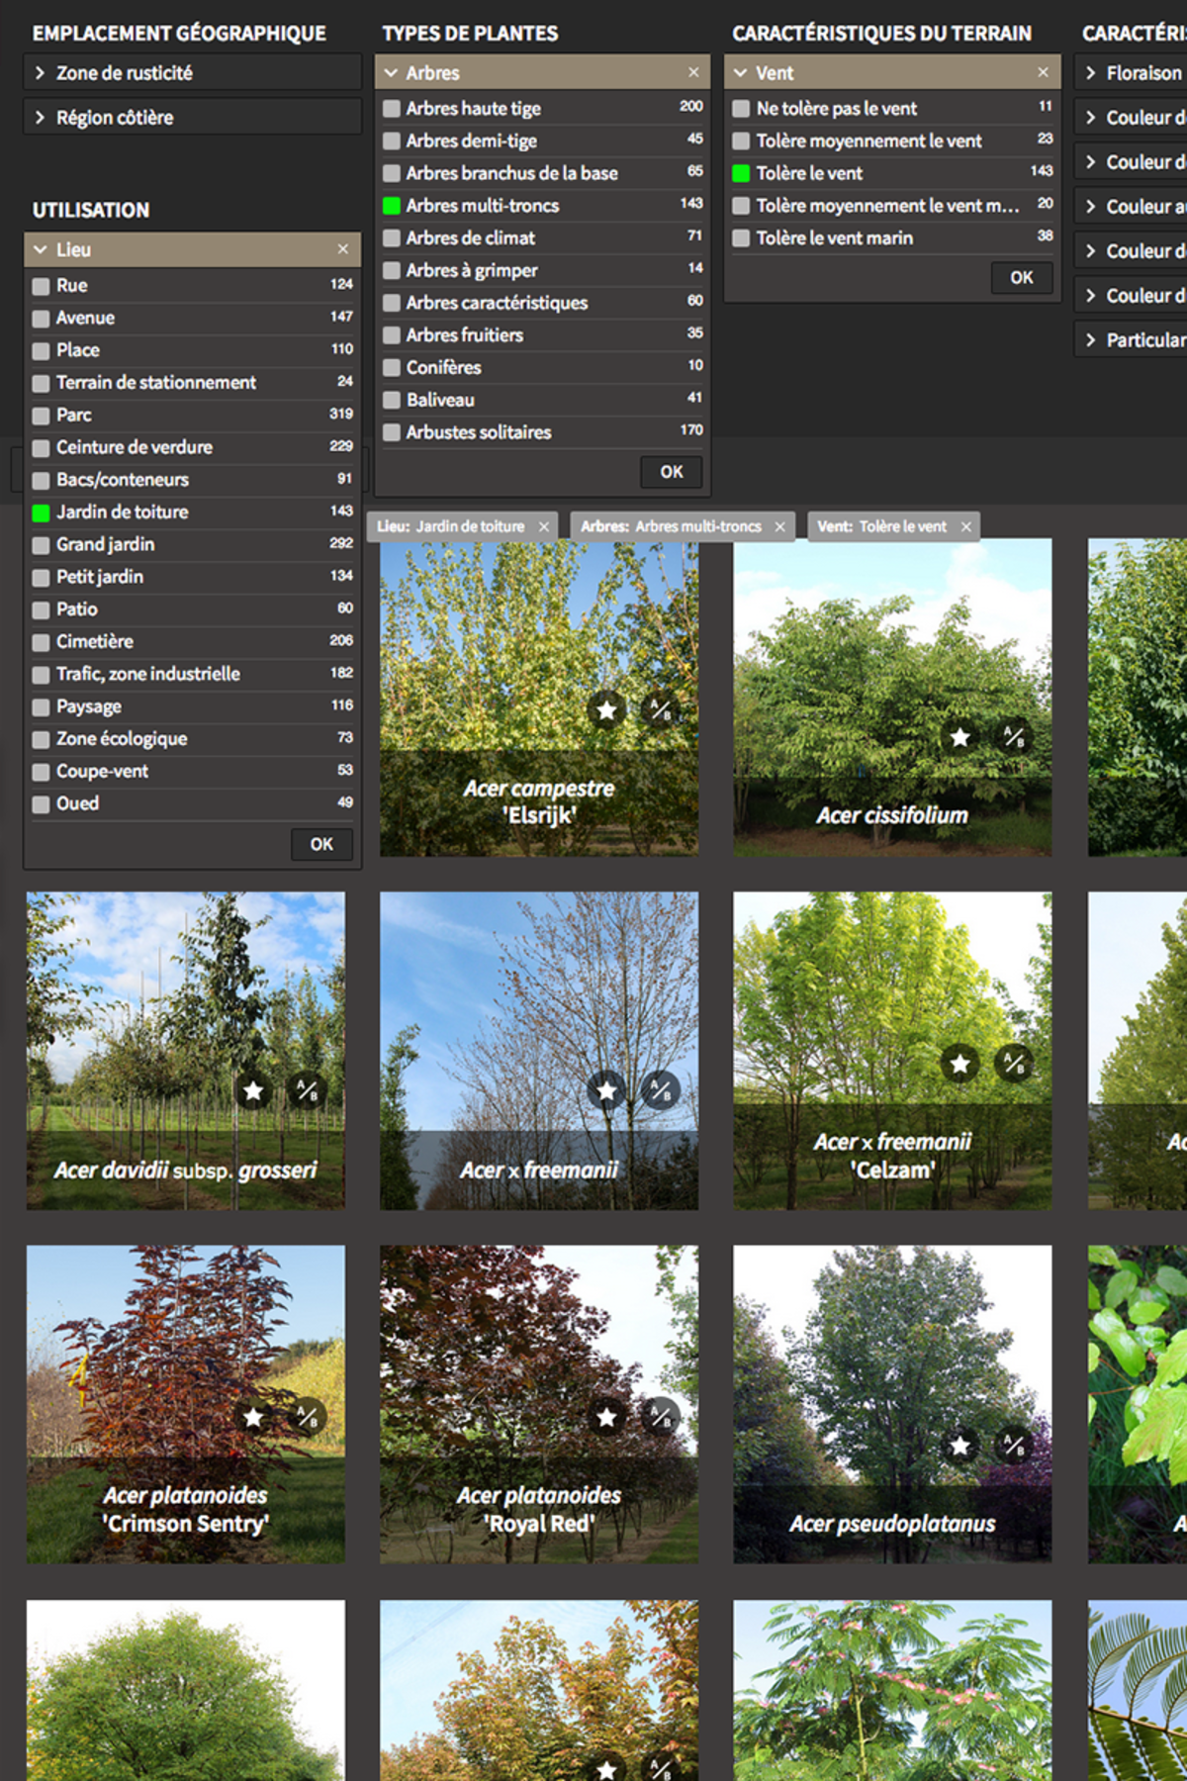Favorite Acer platanoides 'Royal Red' star
The height and width of the screenshot is (1781, 1187).
tap(606, 1417)
